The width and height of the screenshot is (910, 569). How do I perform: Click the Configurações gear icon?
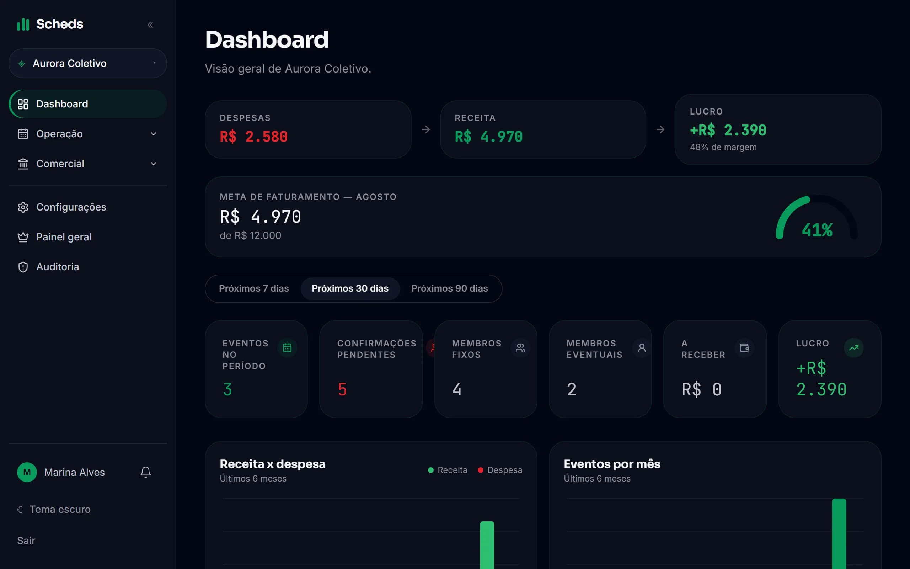[x=23, y=207]
